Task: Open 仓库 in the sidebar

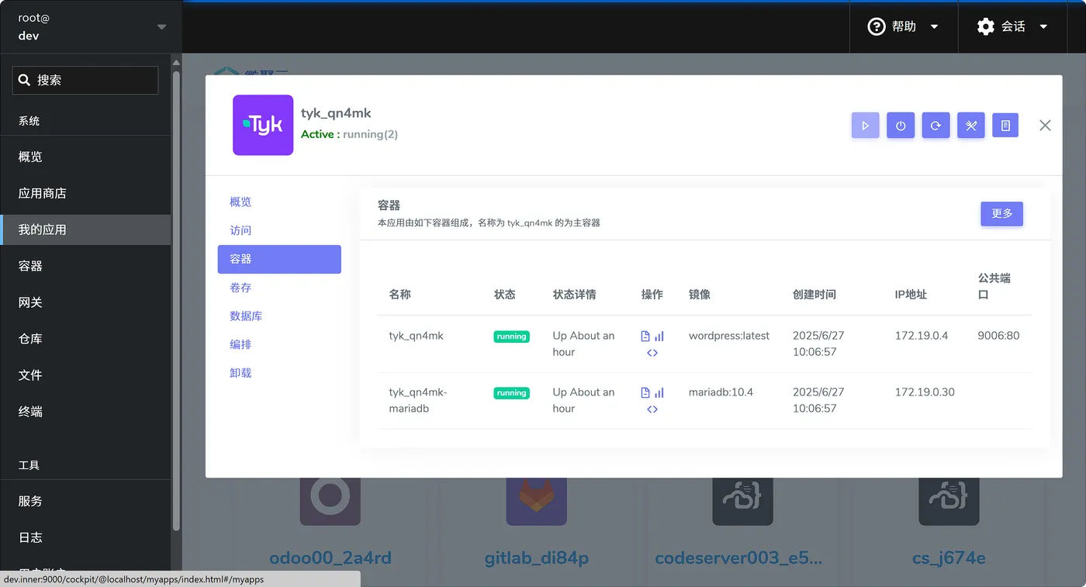Action: 85,339
